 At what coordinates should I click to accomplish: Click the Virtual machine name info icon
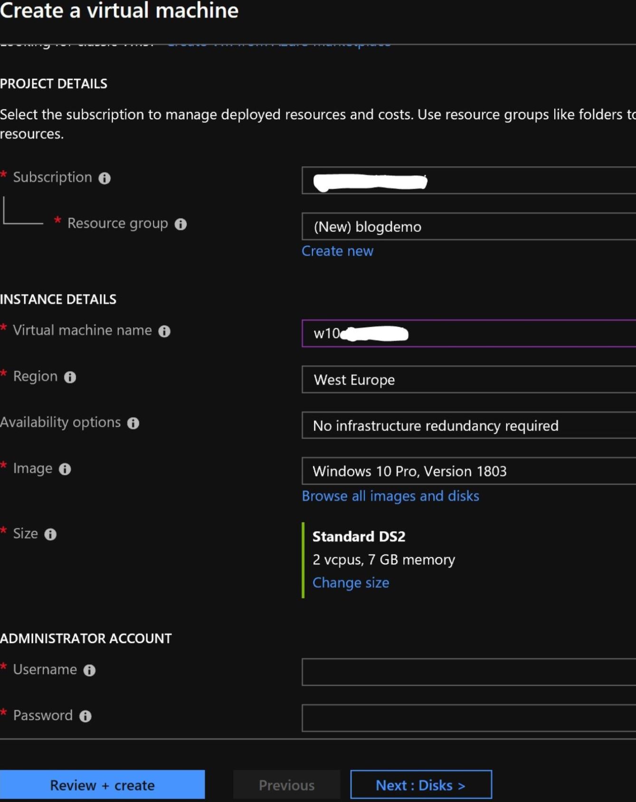coord(164,331)
